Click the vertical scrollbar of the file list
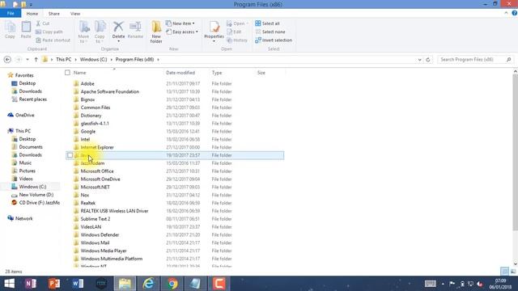Image resolution: width=518 pixels, height=291 pixels. pyautogui.click(x=515, y=153)
